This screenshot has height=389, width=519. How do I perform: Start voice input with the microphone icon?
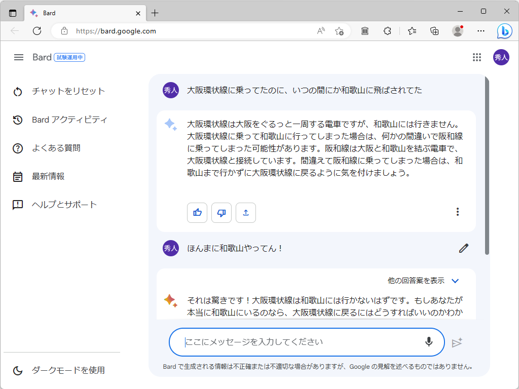coord(428,342)
